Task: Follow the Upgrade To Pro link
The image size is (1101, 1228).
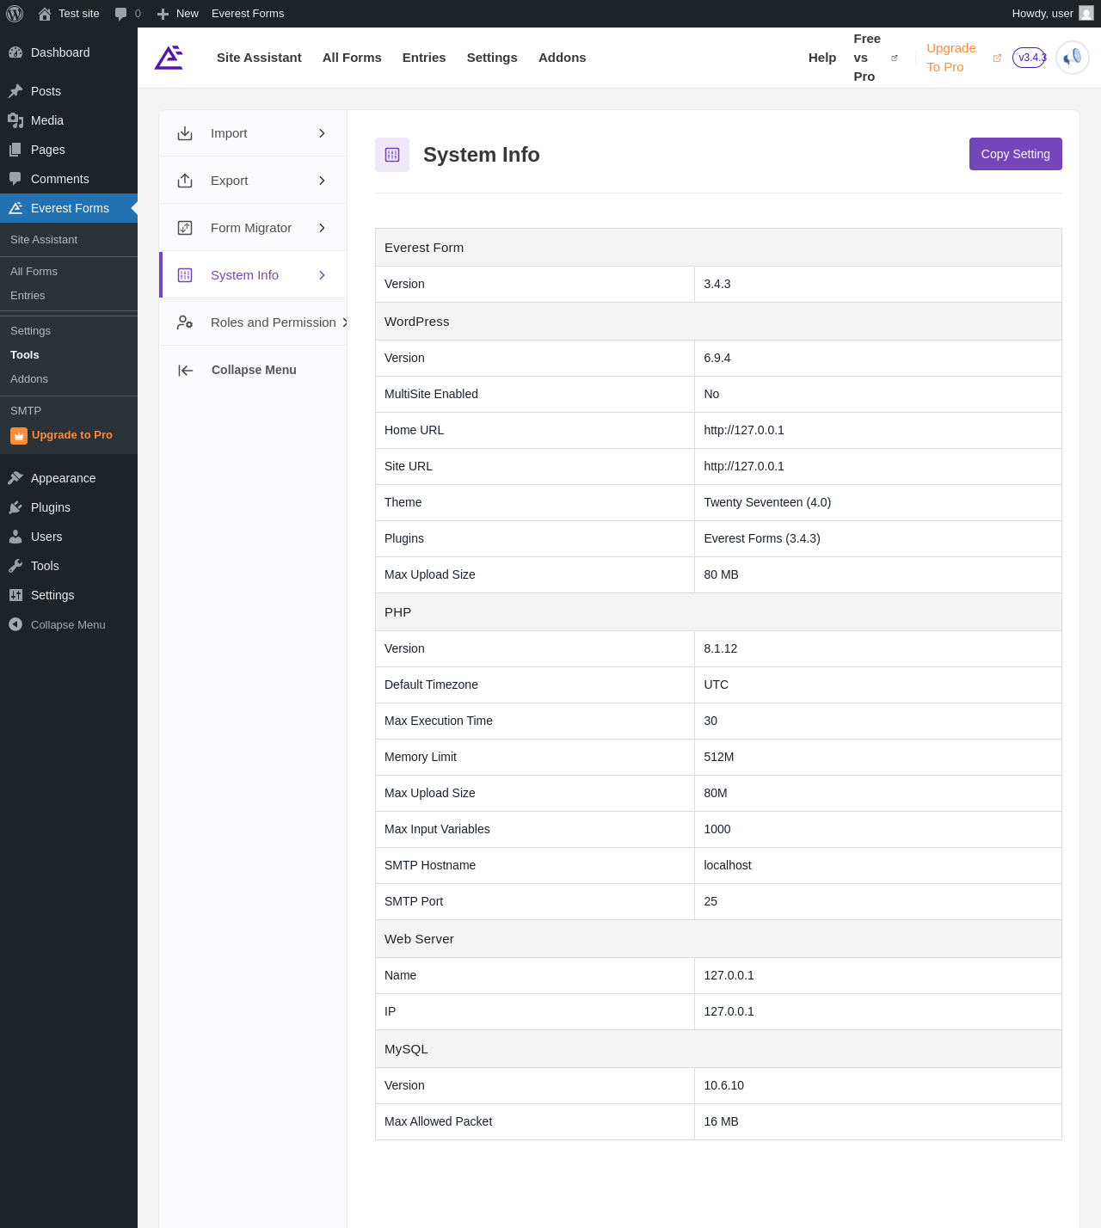Action: click(951, 58)
